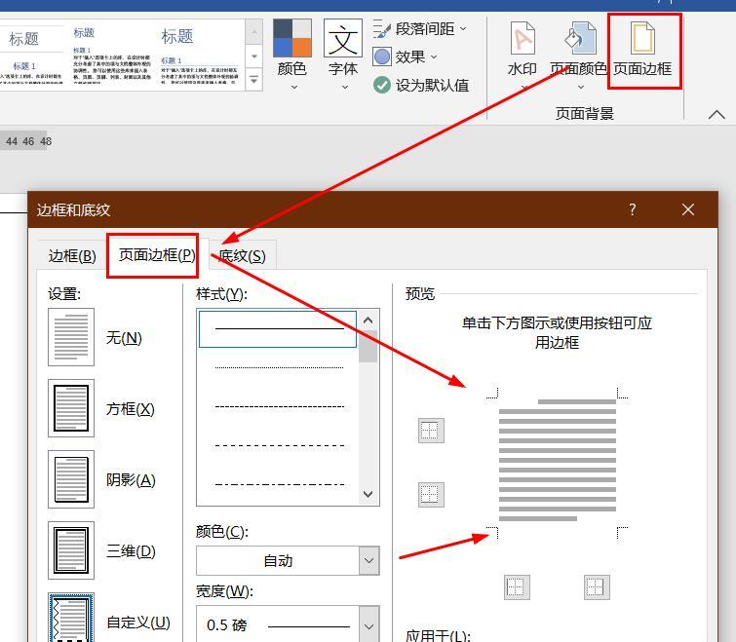Screen dimensions: 736x642
Task: Choose the 阴影(A) shadow border setting
Action: [71, 479]
